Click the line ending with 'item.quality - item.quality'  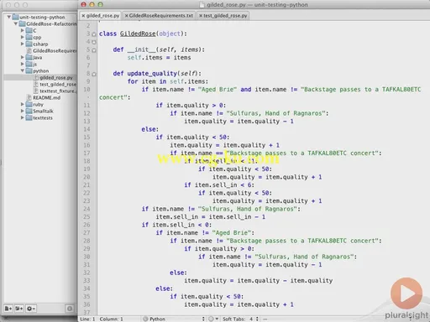click(x=258, y=281)
